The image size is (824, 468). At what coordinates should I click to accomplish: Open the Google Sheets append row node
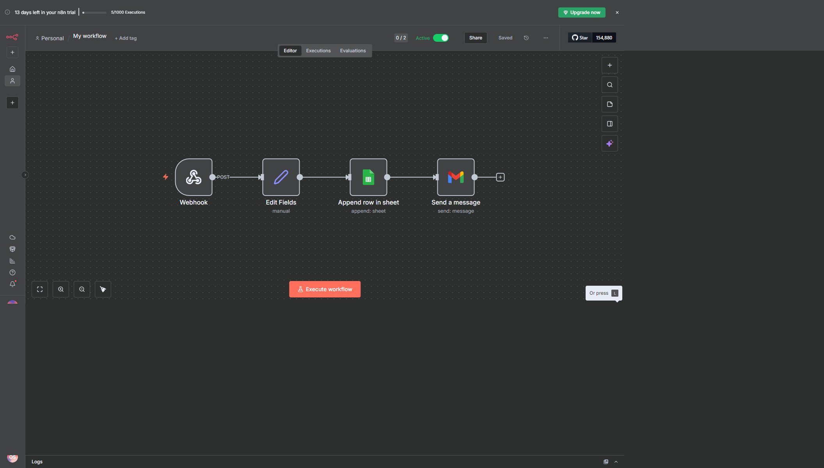pos(368,177)
